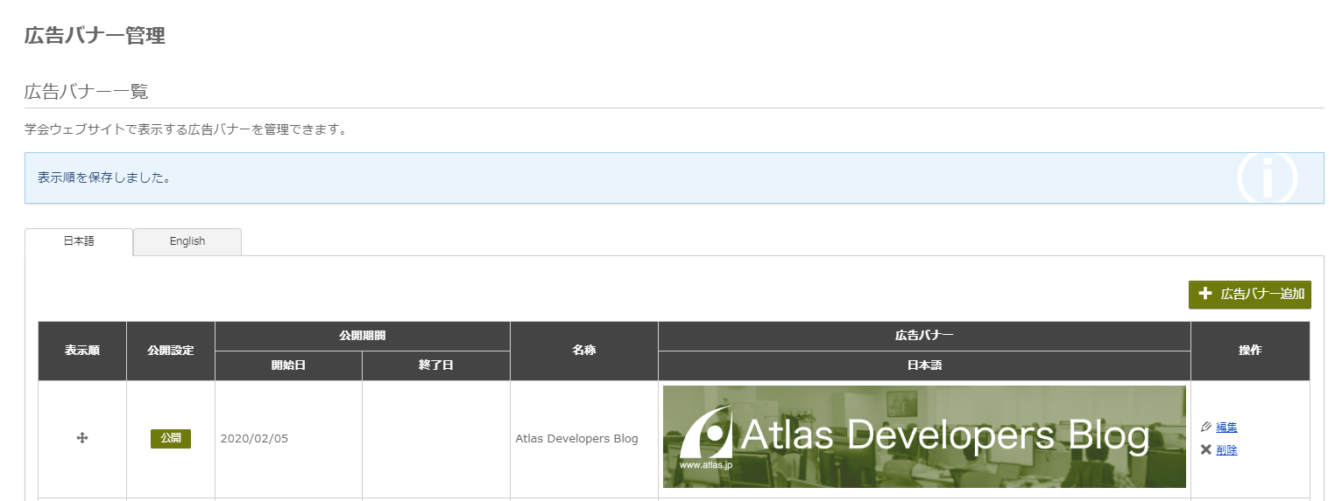Click the 表示順 column header
This screenshot has height=501, width=1342.
(x=82, y=351)
